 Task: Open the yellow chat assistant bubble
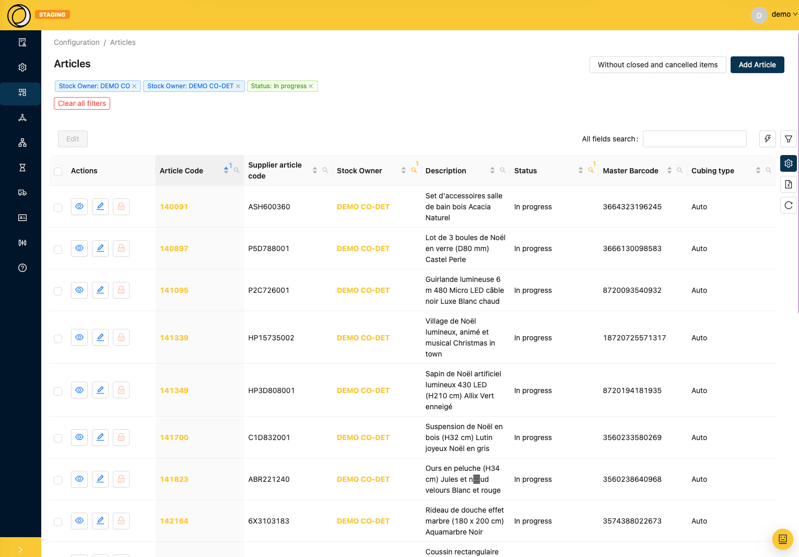[x=783, y=539]
